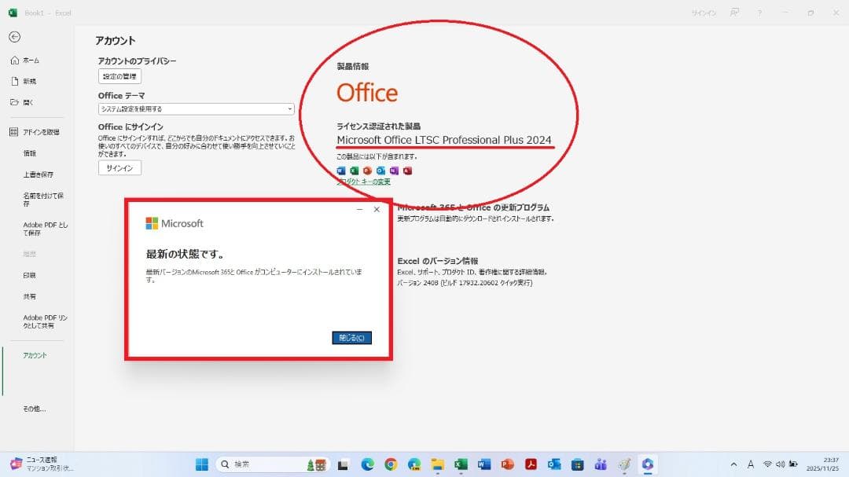Open the Access icon under the license text
The height and width of the screenshot is (477, 849).
pos(407,171)
